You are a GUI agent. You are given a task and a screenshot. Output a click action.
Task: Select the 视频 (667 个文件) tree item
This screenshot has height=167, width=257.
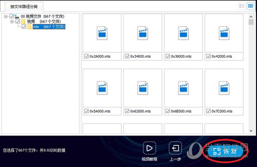[44, 21]
